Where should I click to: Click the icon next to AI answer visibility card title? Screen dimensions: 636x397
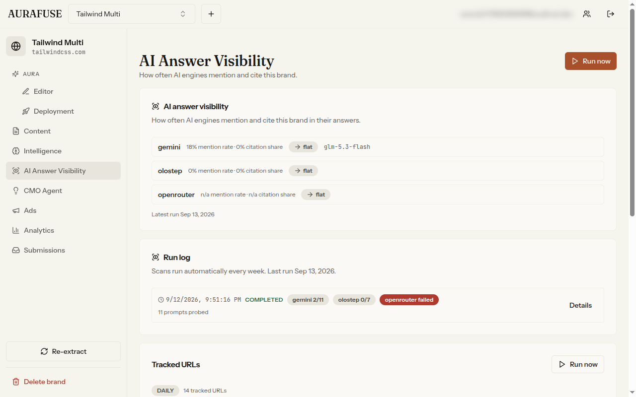coord(156,106)
